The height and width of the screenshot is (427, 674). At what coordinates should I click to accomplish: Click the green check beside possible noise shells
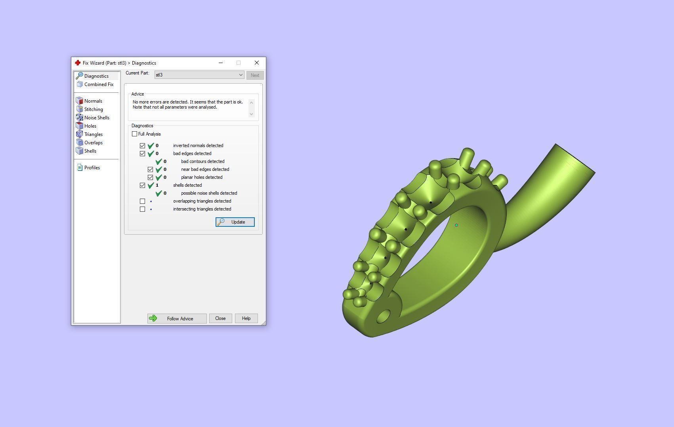coord(158,193)
